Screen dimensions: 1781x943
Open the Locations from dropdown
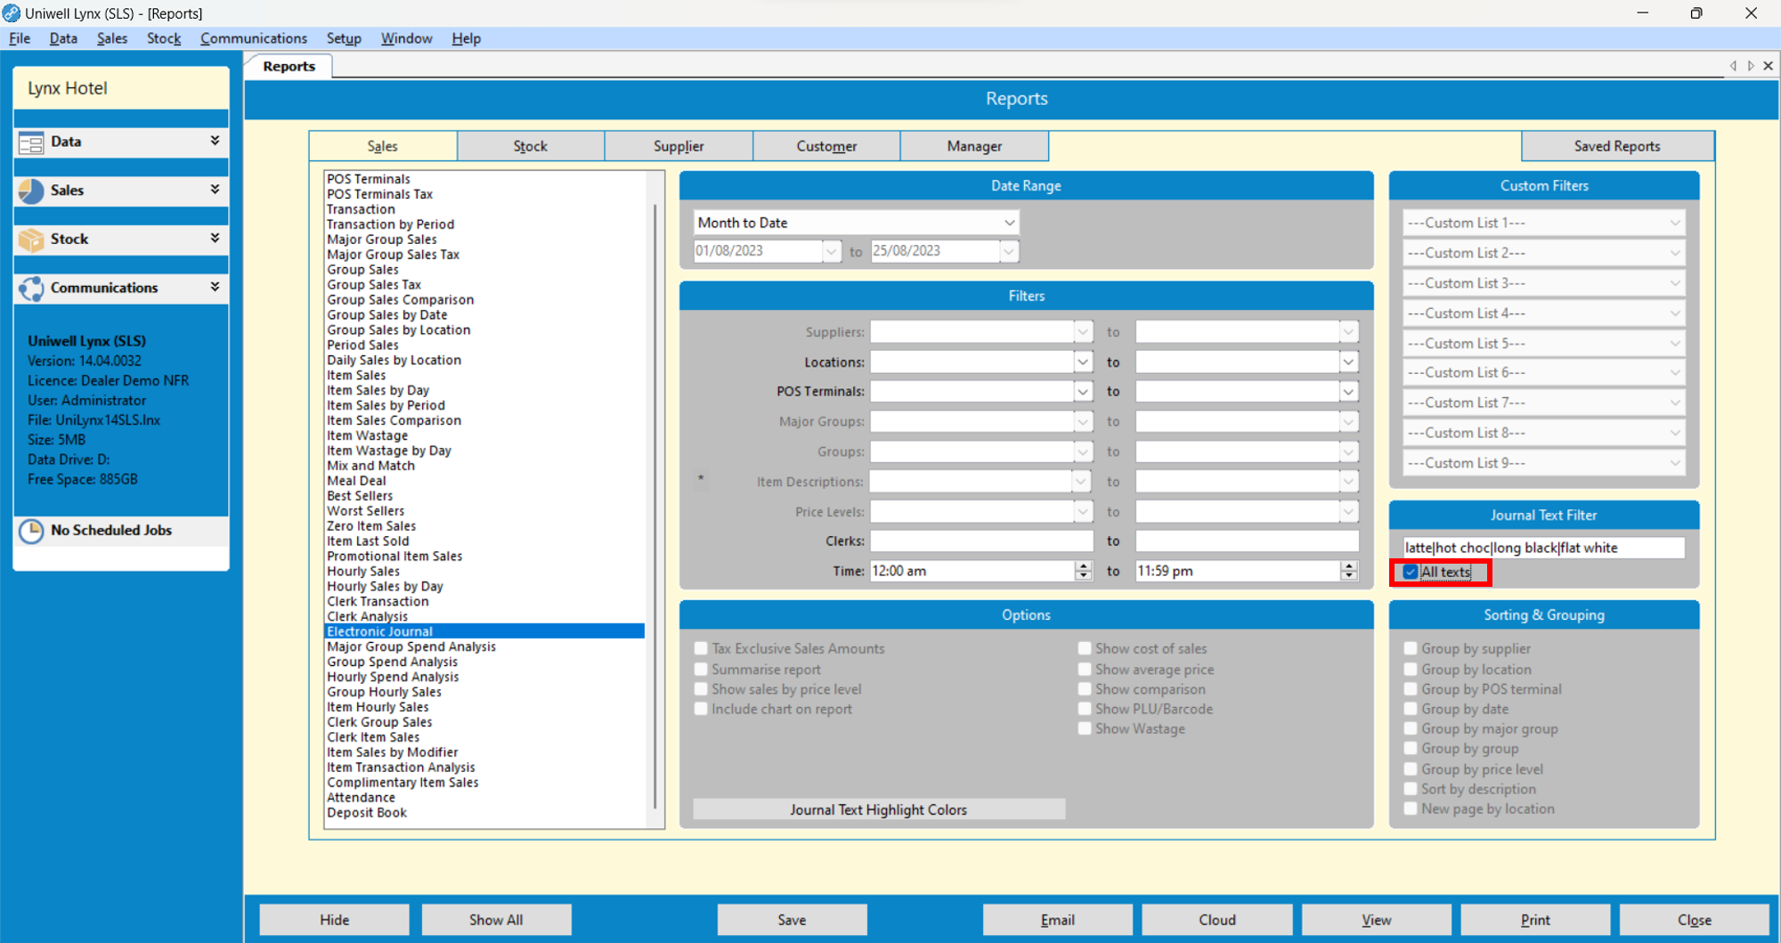[x=1083, y=362]
